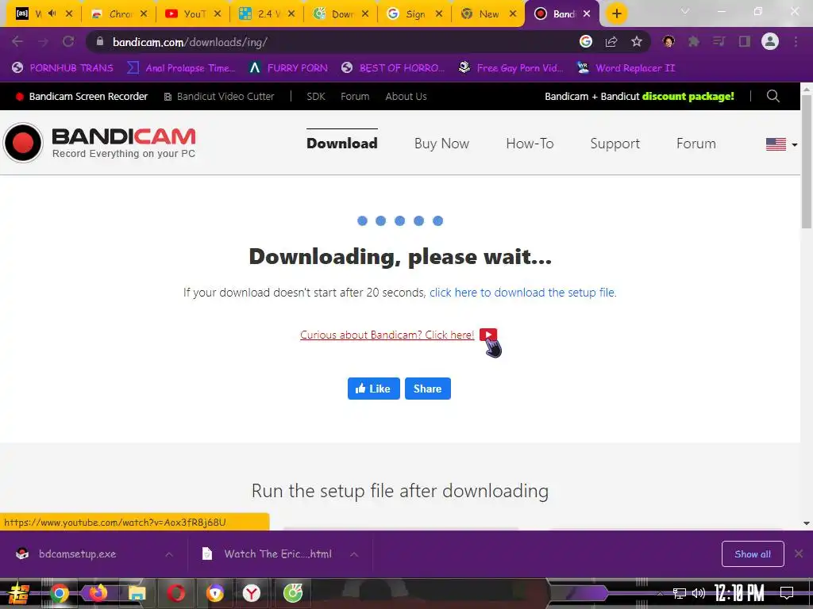
Task: Open the tab search chevron in title bar
Action: (x=685, y=11)
